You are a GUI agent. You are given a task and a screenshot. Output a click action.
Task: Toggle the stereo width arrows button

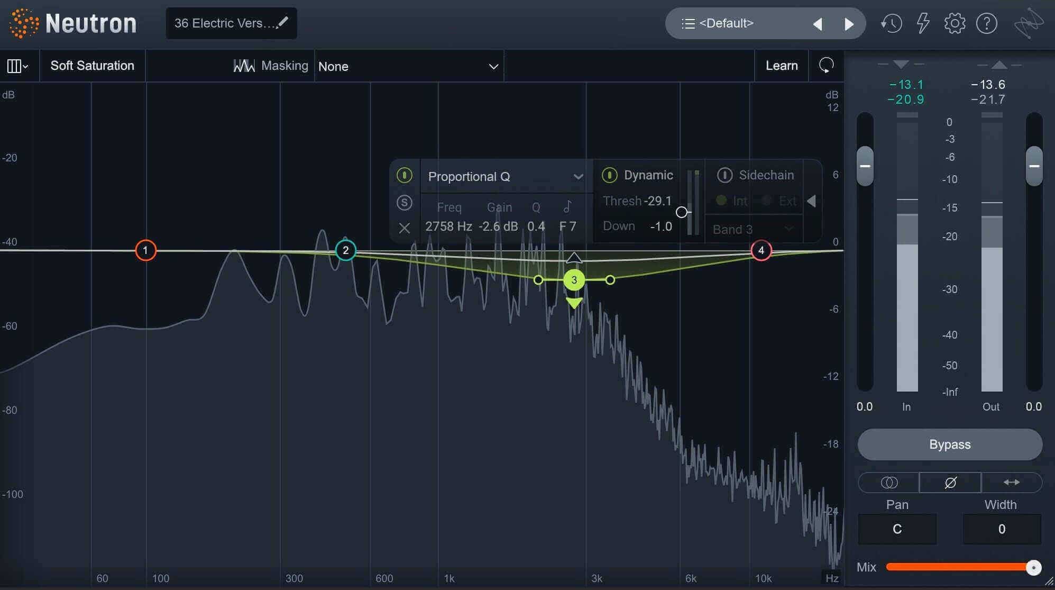click(x=1012, y=483)
